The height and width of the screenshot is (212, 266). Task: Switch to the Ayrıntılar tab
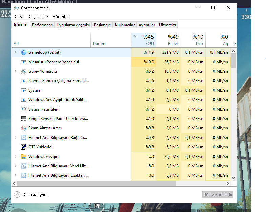point(147,25)
